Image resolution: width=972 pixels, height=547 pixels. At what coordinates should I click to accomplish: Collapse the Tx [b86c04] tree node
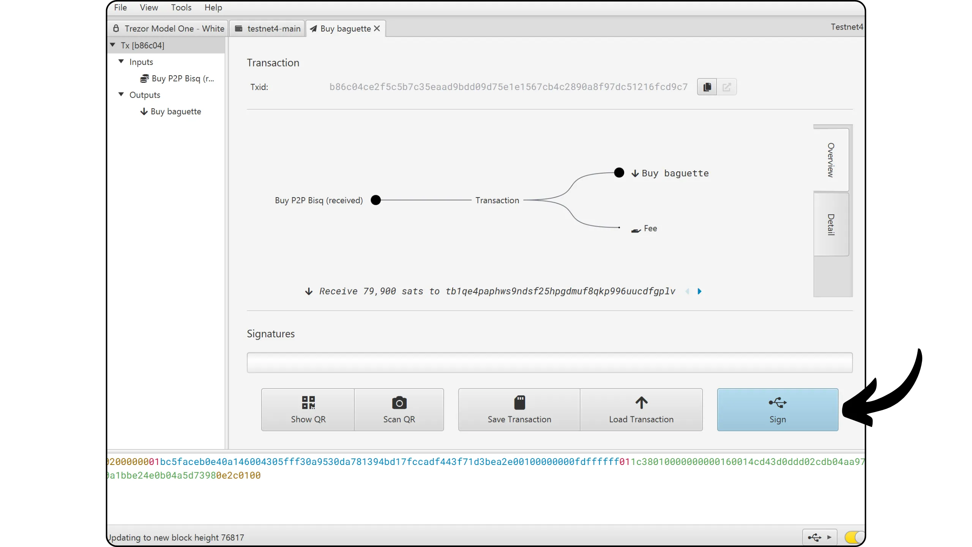tap(113, 45)
